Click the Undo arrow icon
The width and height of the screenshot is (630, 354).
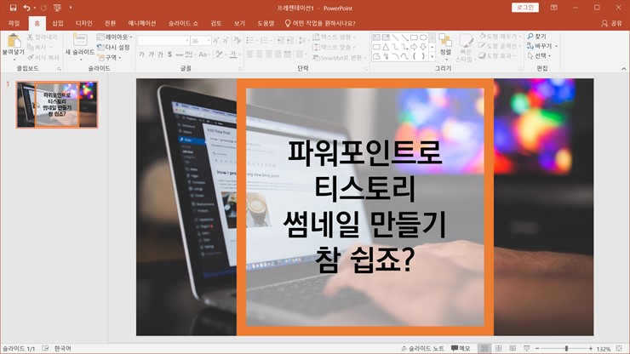tap(26, 8)
